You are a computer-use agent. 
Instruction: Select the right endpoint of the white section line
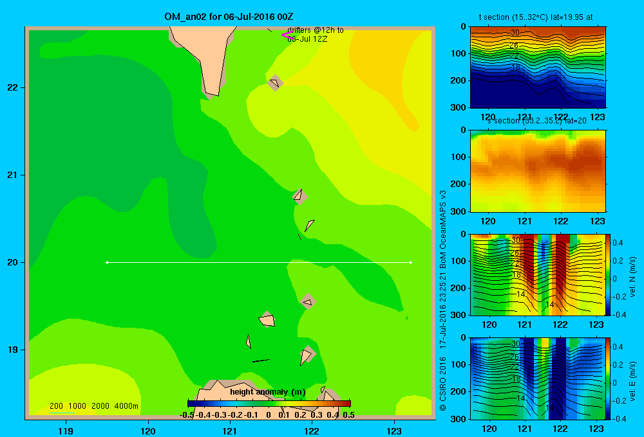tap(411, 262)
